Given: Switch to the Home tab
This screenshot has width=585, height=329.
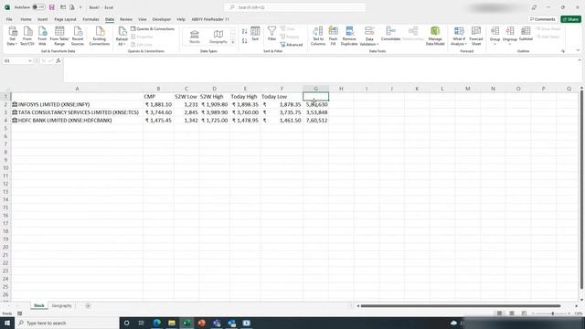Looking at the screenshot, I should (x=26, y=19).
